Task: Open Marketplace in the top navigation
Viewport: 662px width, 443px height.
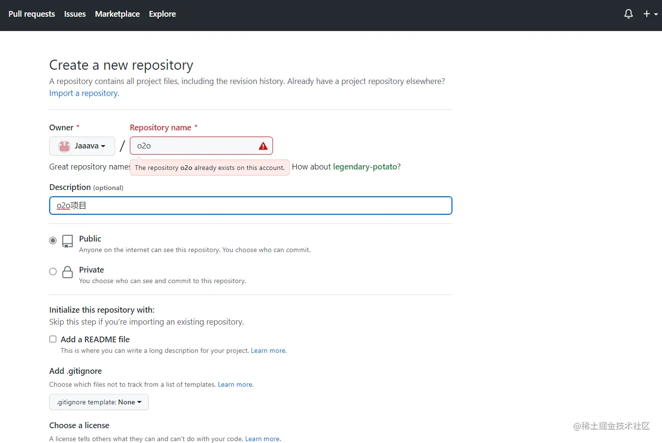Action: point(117,14)
